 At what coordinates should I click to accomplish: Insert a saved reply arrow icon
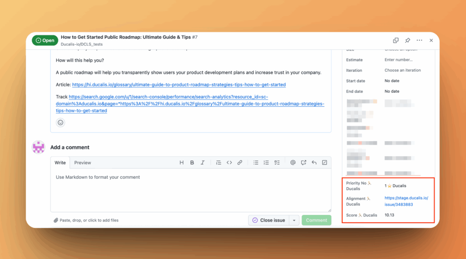tap(314, 163)
